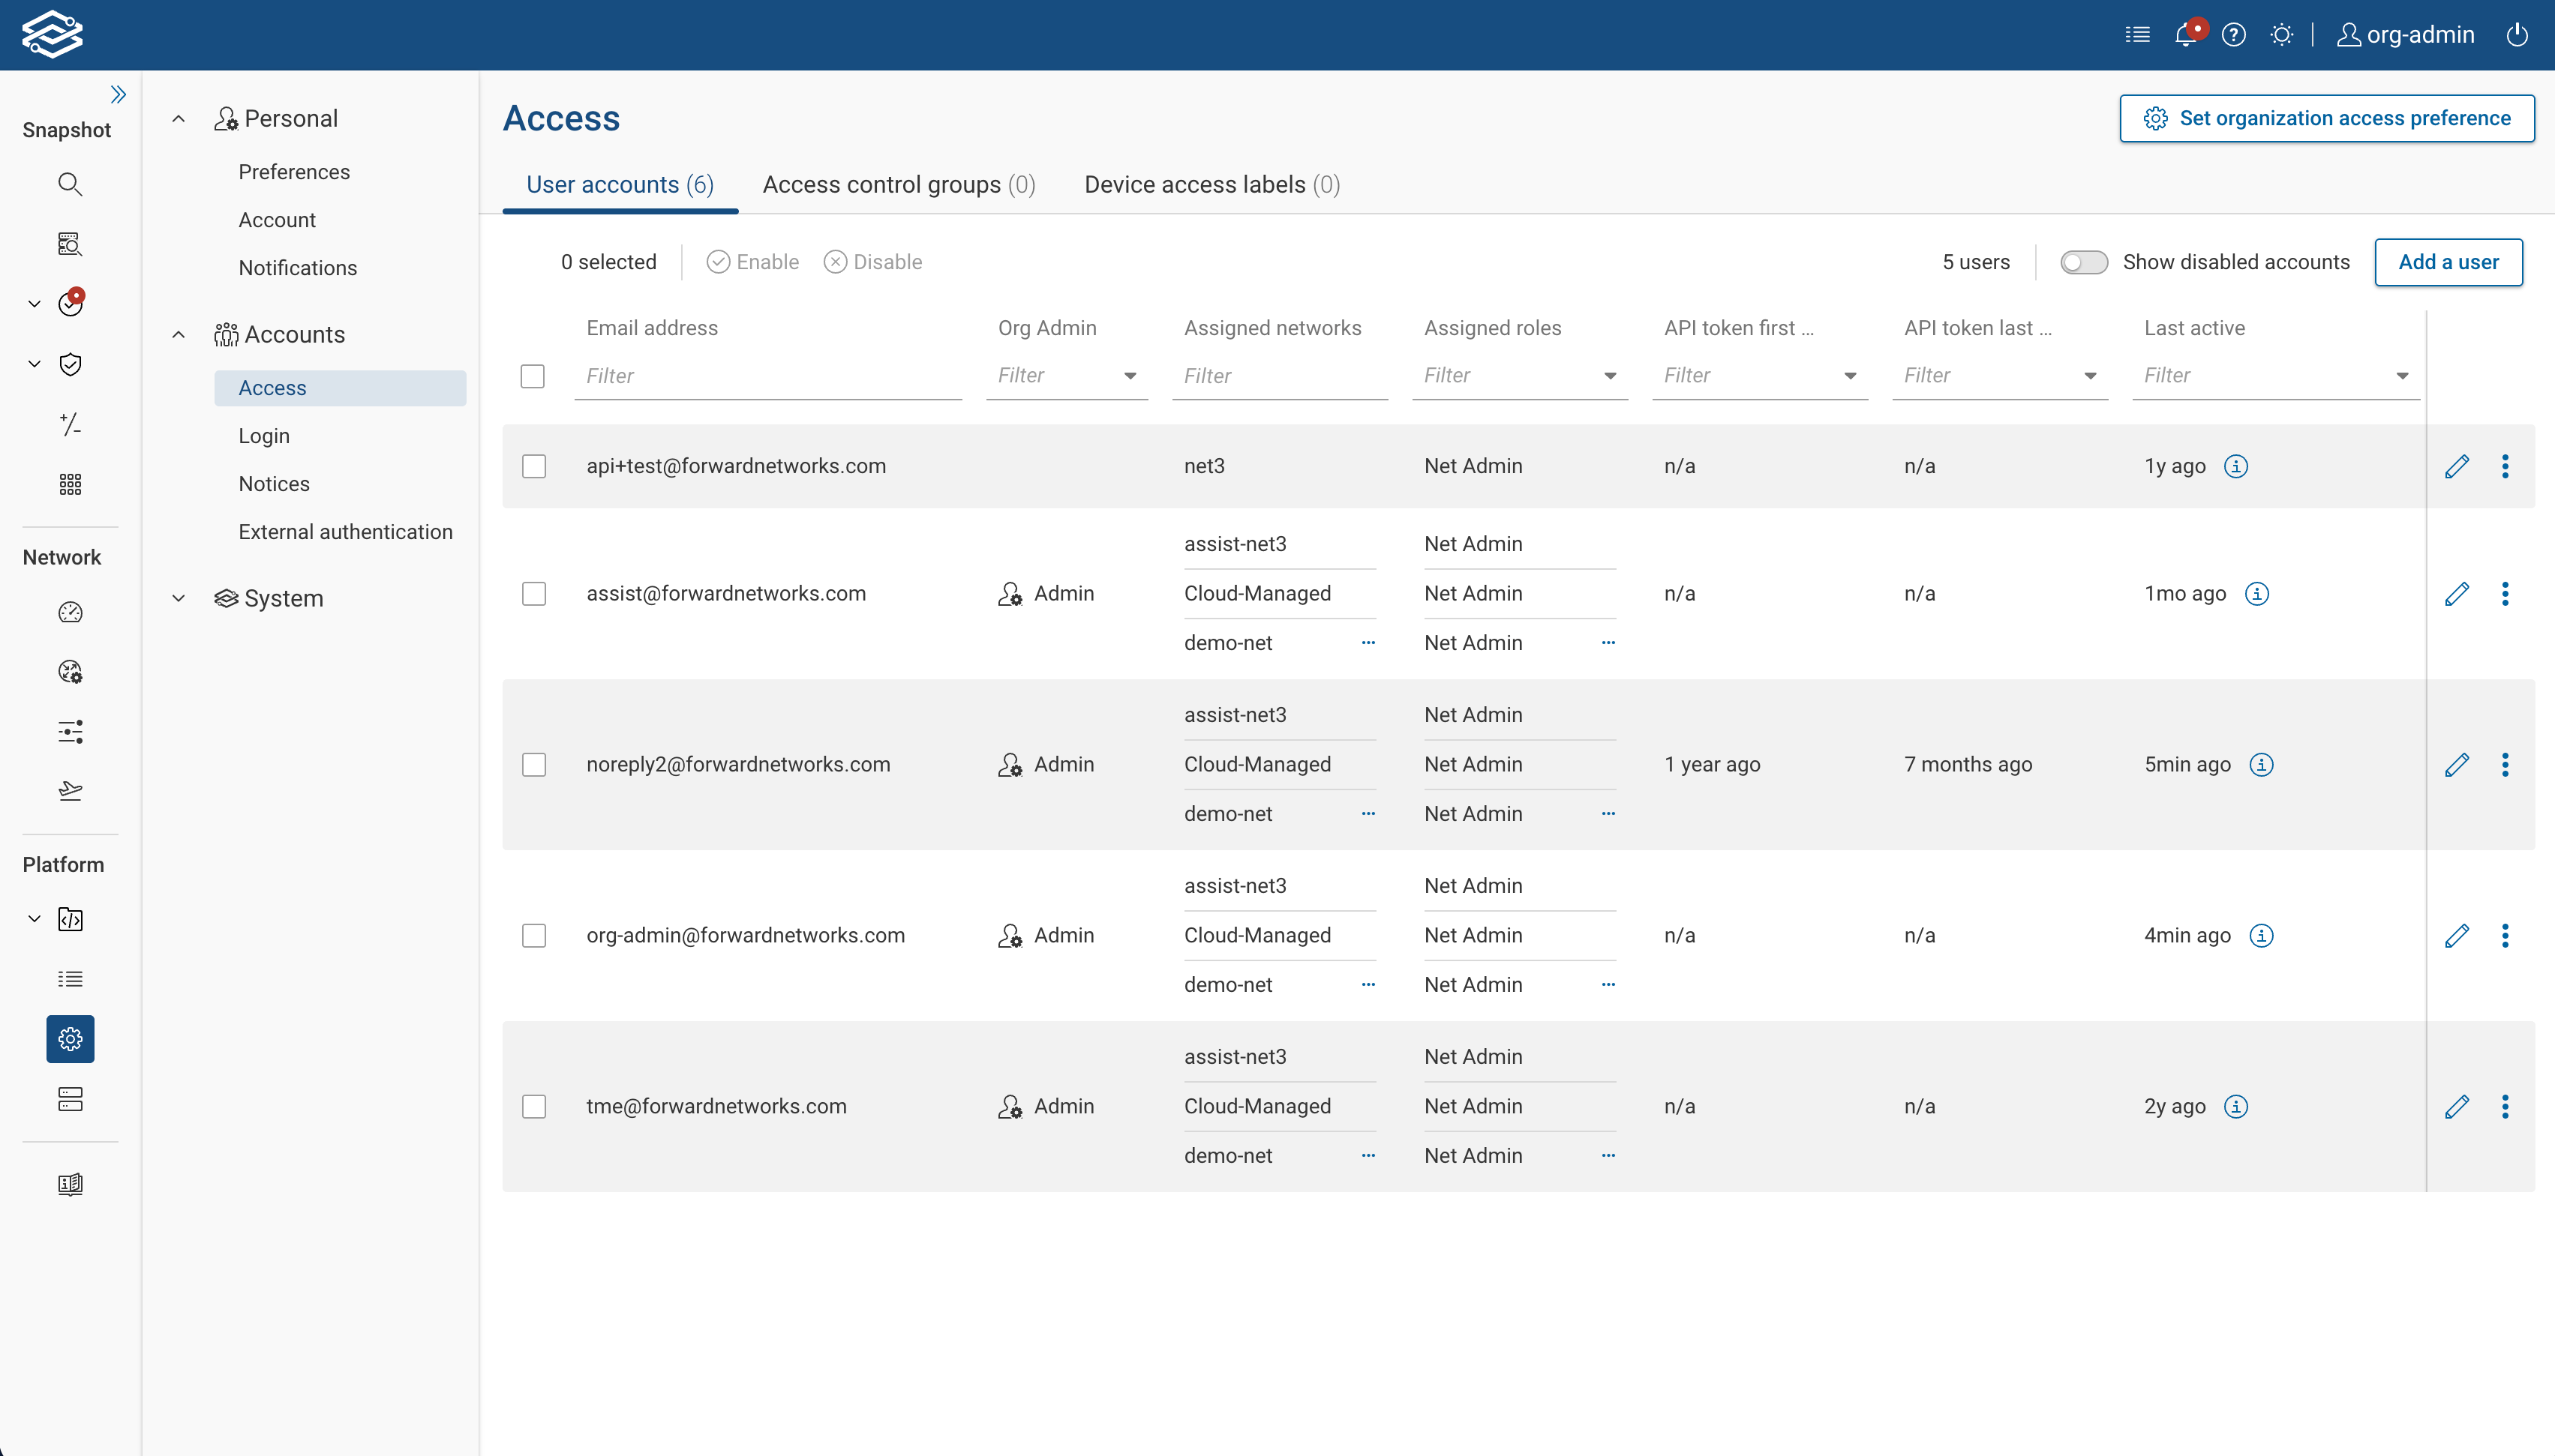Check the tme@forwardnetworks.com row

tap(534, 1107)
